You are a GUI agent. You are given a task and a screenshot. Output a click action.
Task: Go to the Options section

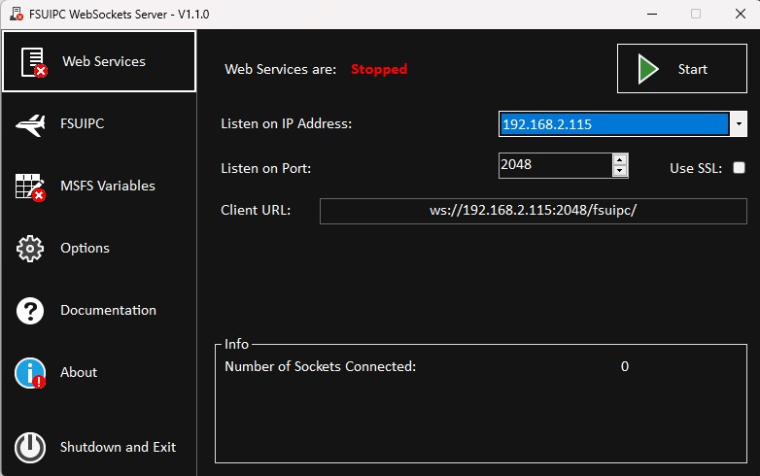tap(85, 248)
